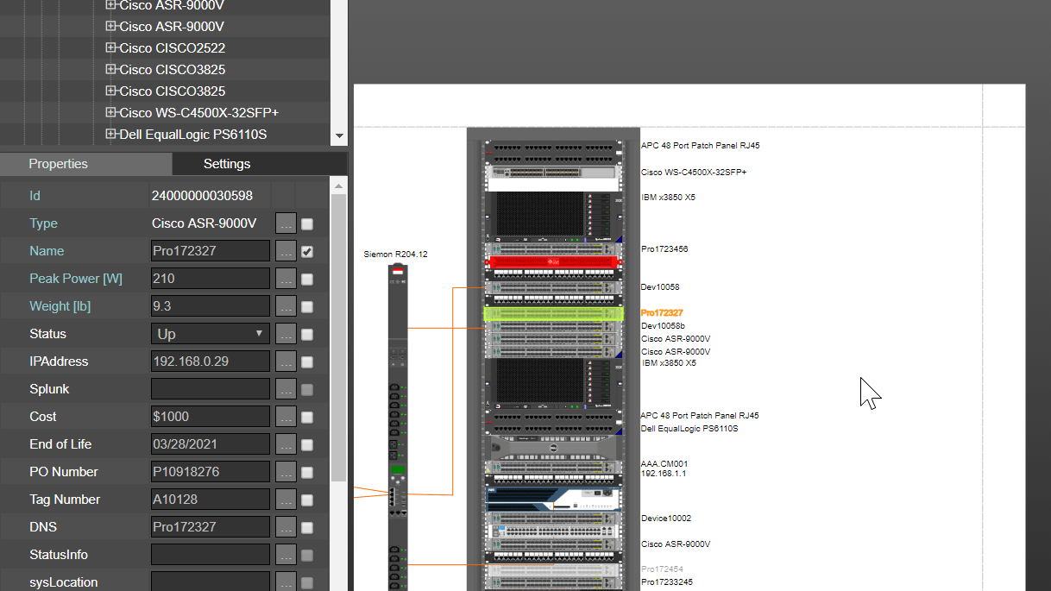Image resolution: width=1051 pixels, height=591 pixels.
Task: Enable the IPAddress row checkbox
Action: (x=307, y=362)
